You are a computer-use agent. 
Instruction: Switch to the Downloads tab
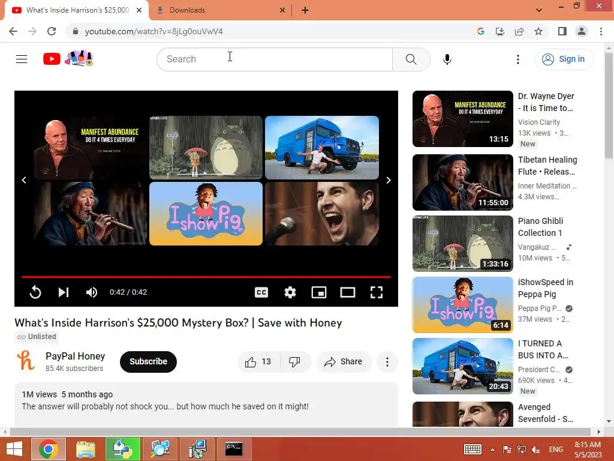coord(220,10)
